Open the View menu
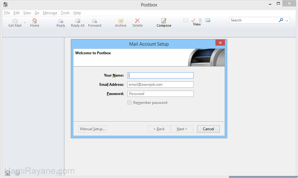 pyautogui.click(x=27, y=13)
